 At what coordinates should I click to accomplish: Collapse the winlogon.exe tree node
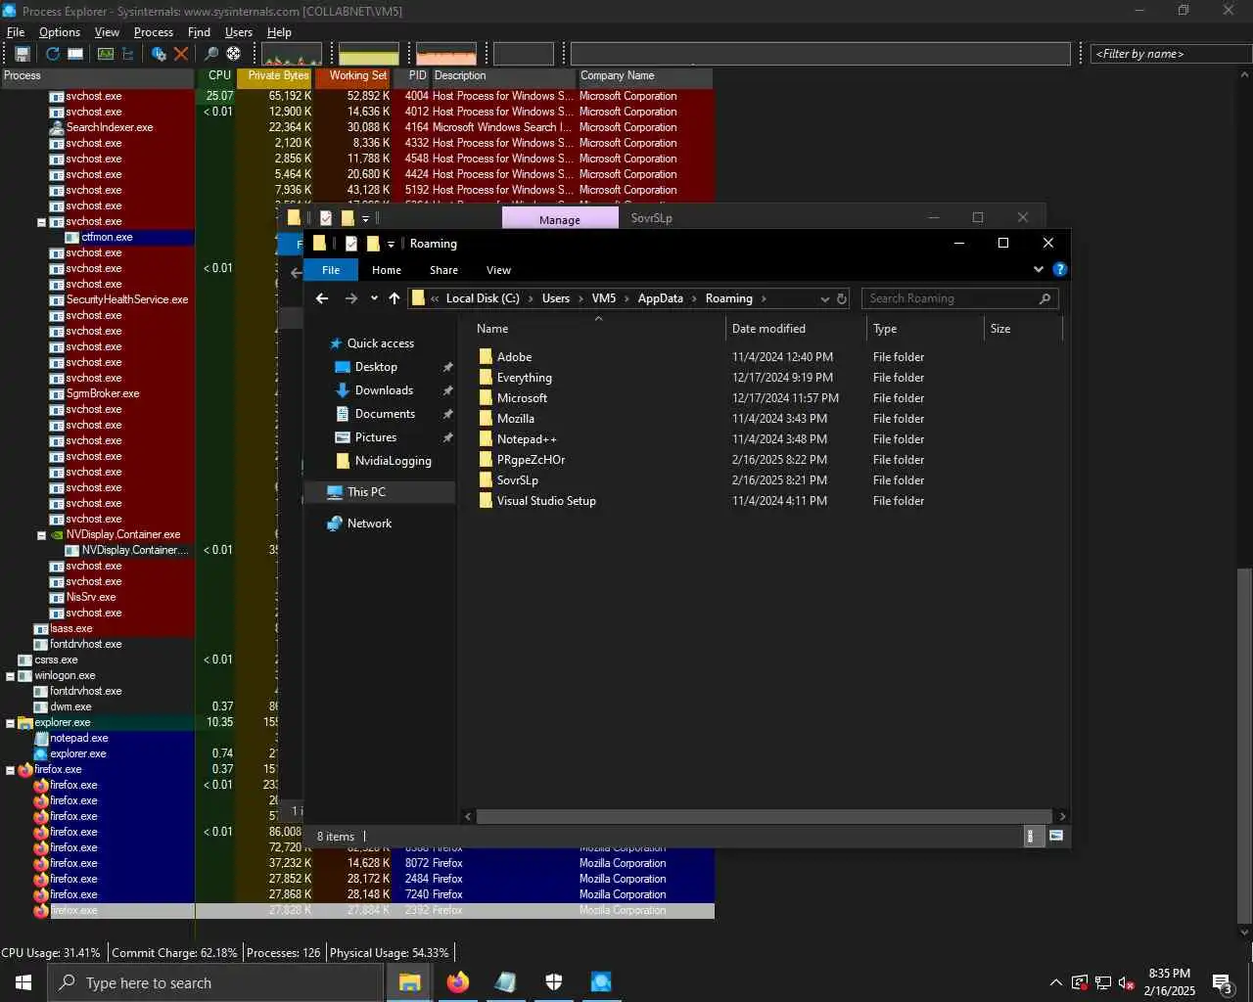10,676
